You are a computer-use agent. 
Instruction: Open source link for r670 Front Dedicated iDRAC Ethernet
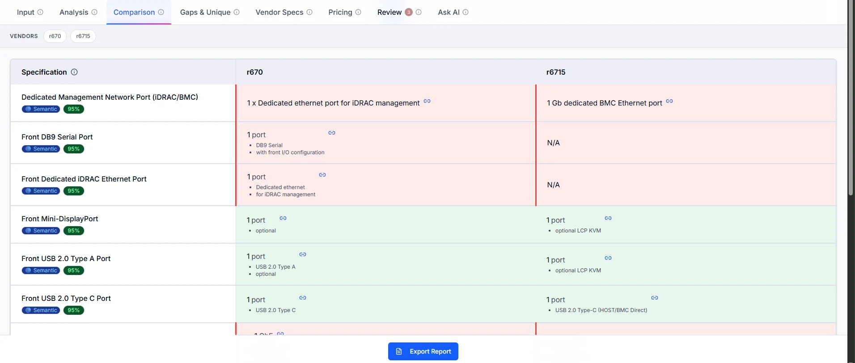point(322,175)
